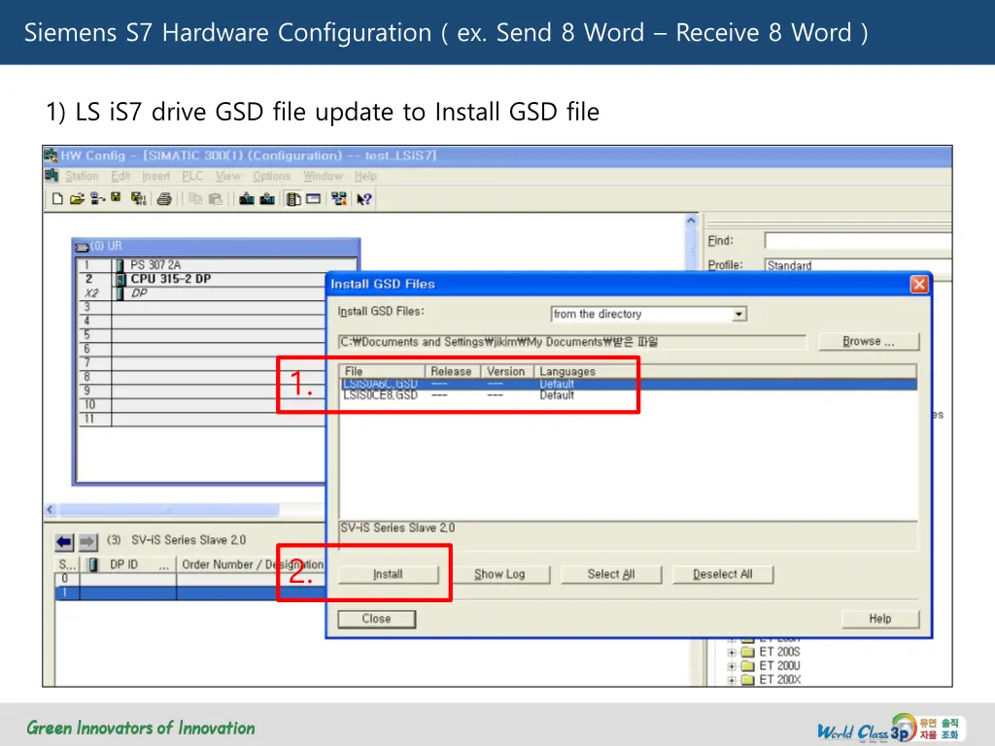995x746 pixels.
Task: Click the Find input field in catalog
Action: 858,241
